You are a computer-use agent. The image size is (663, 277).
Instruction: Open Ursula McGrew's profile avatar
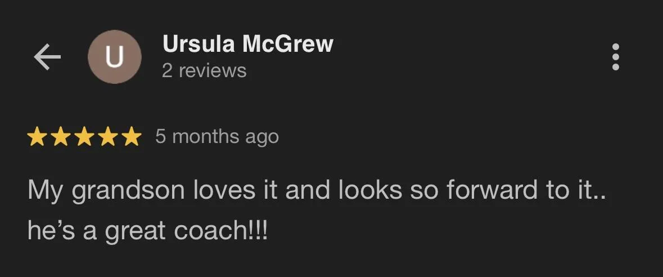tap(114, 57)
